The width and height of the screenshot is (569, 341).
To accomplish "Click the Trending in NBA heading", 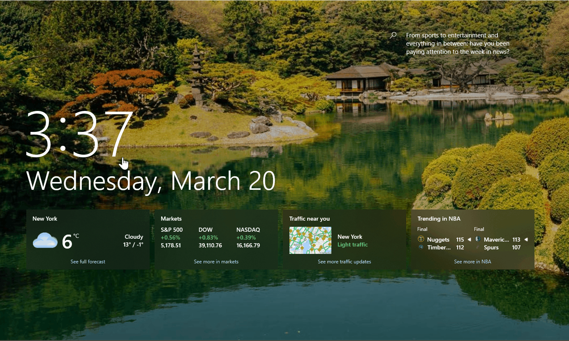I will point(439,219).
